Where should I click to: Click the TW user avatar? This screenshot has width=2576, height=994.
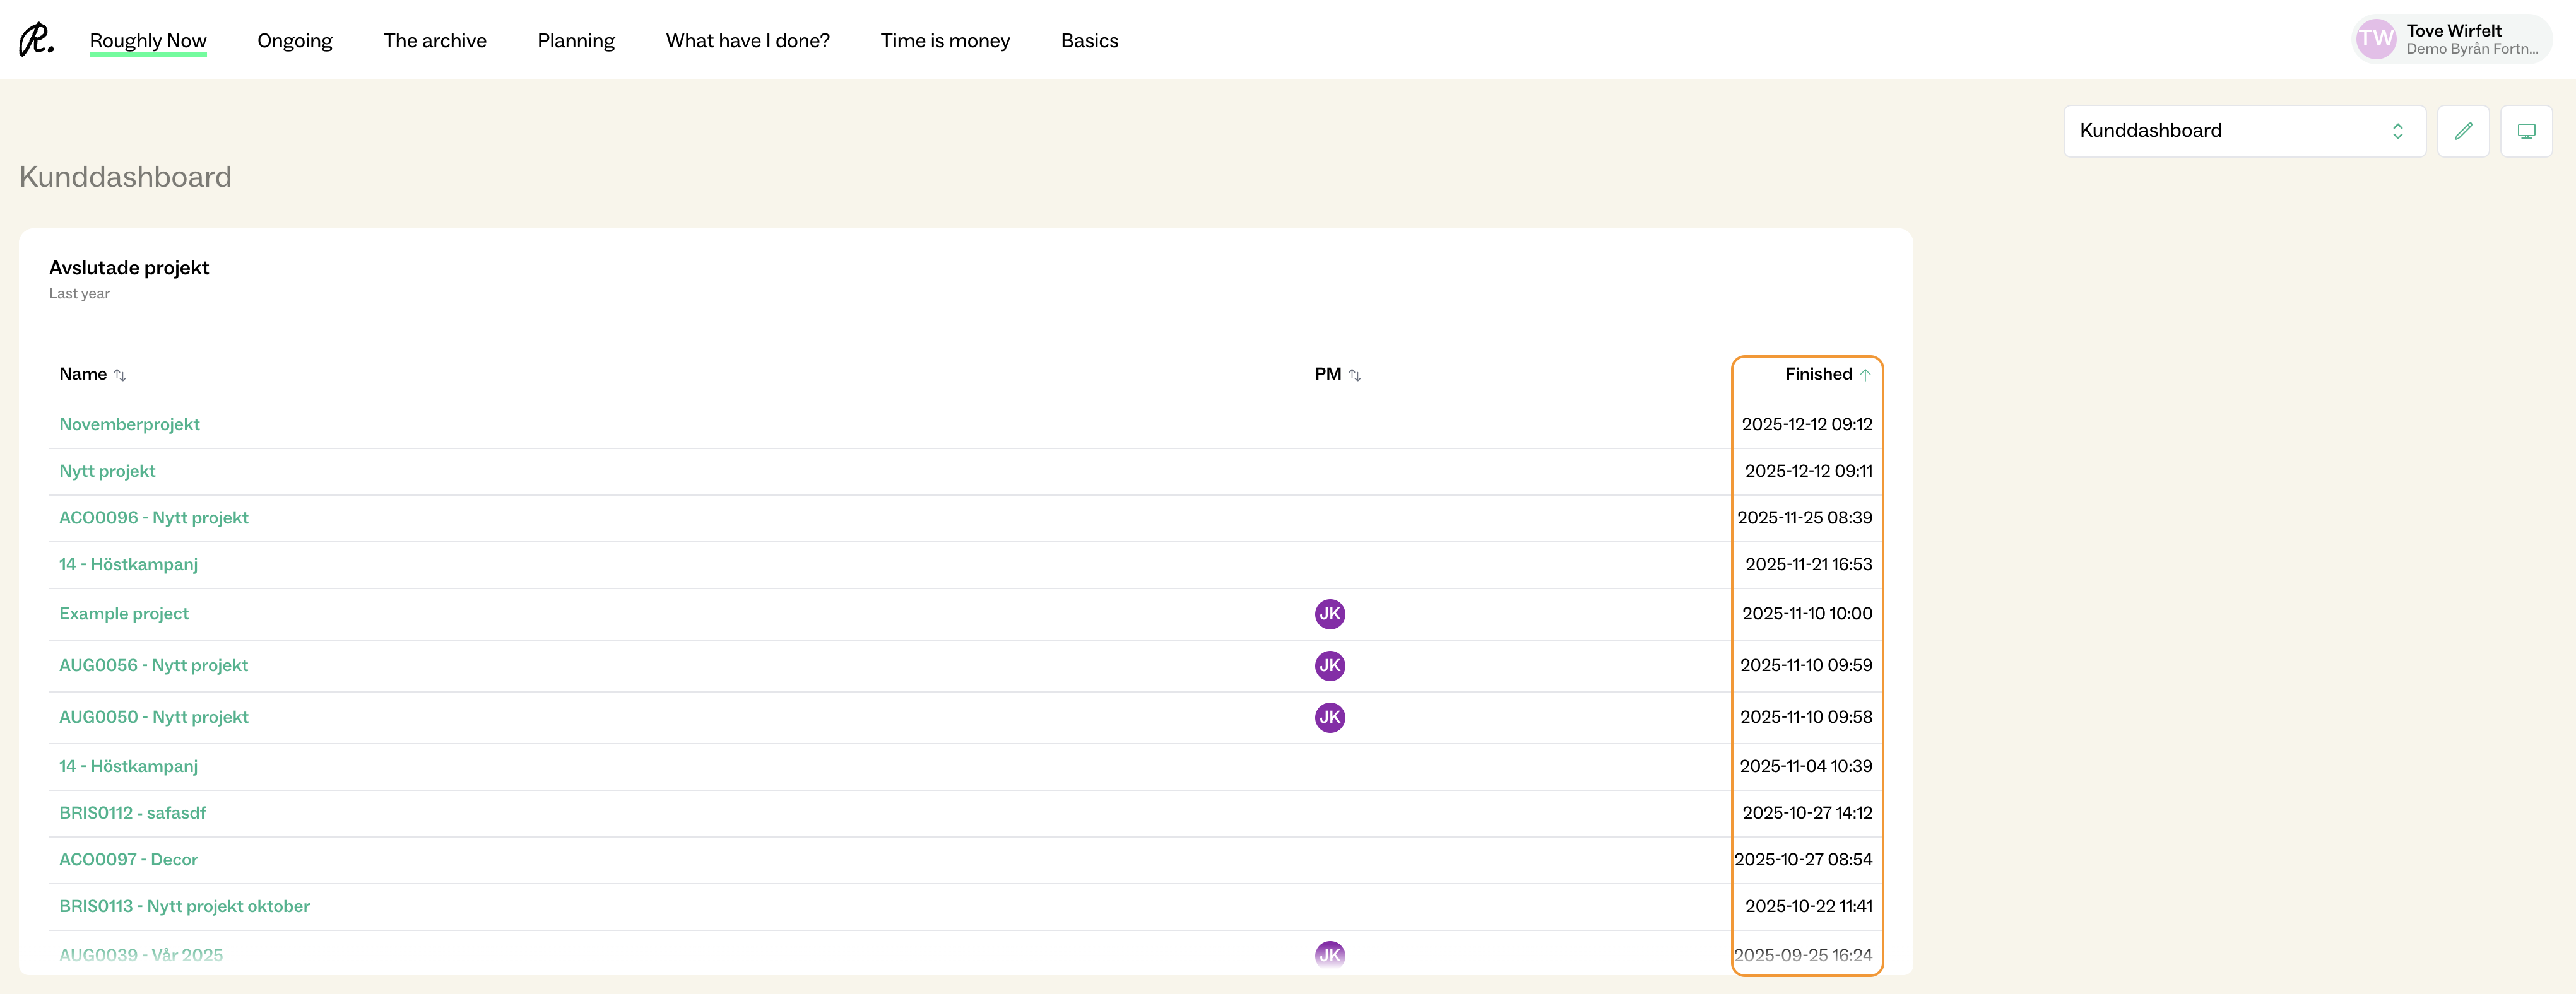(2376, 40)
